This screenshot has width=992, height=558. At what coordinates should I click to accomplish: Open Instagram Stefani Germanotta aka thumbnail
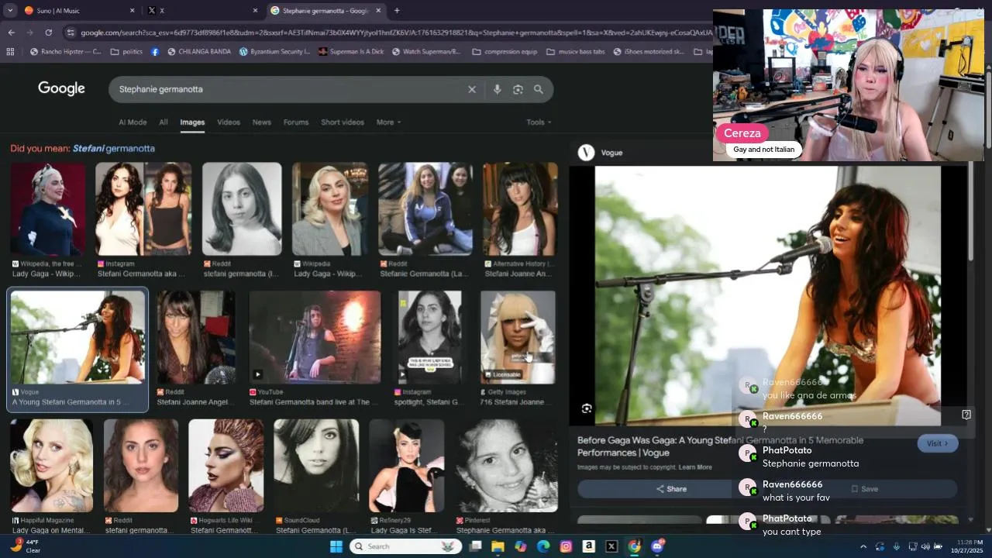pos(143,209)
